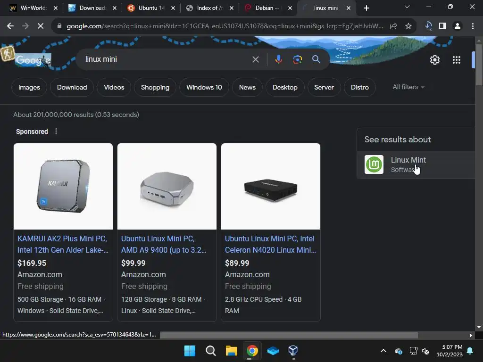
Task: Open a new browser tab
Action: coord(366,8)
